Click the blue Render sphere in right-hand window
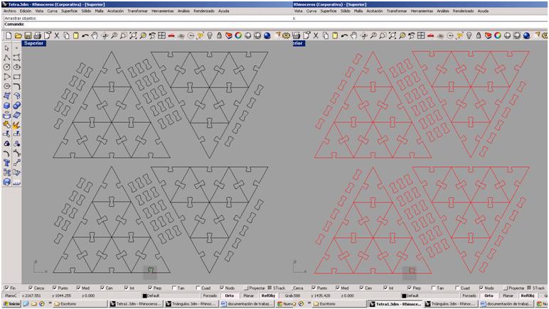549x309 pixels. (526, 36)
